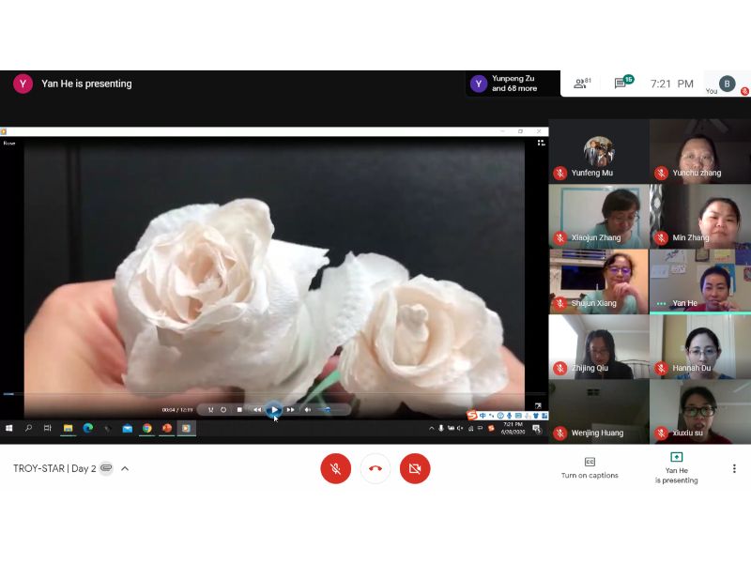Open the taskbar clock showing 7:21 PM
The image size is (751, 563).
(513, 428)
